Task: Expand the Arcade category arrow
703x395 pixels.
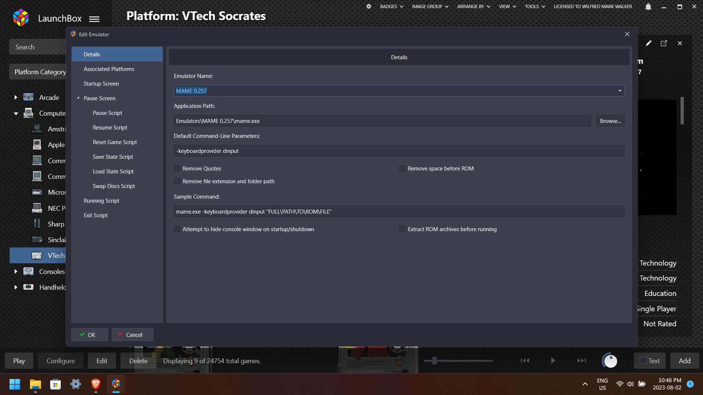Action: 16,97
